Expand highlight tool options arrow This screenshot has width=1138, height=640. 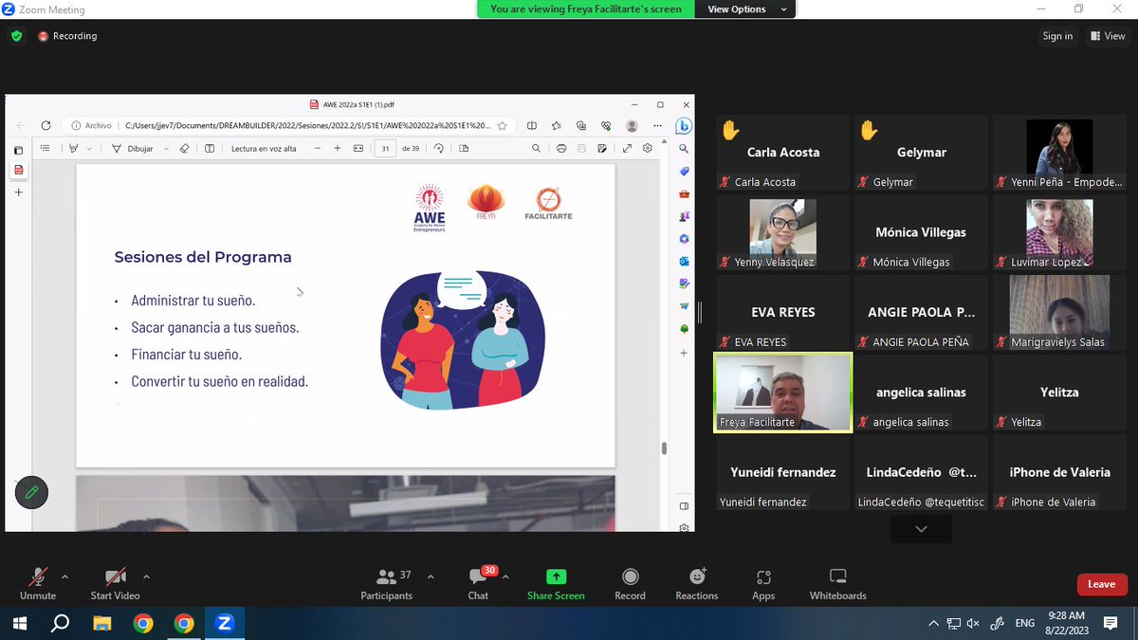[x=90, y=149]
